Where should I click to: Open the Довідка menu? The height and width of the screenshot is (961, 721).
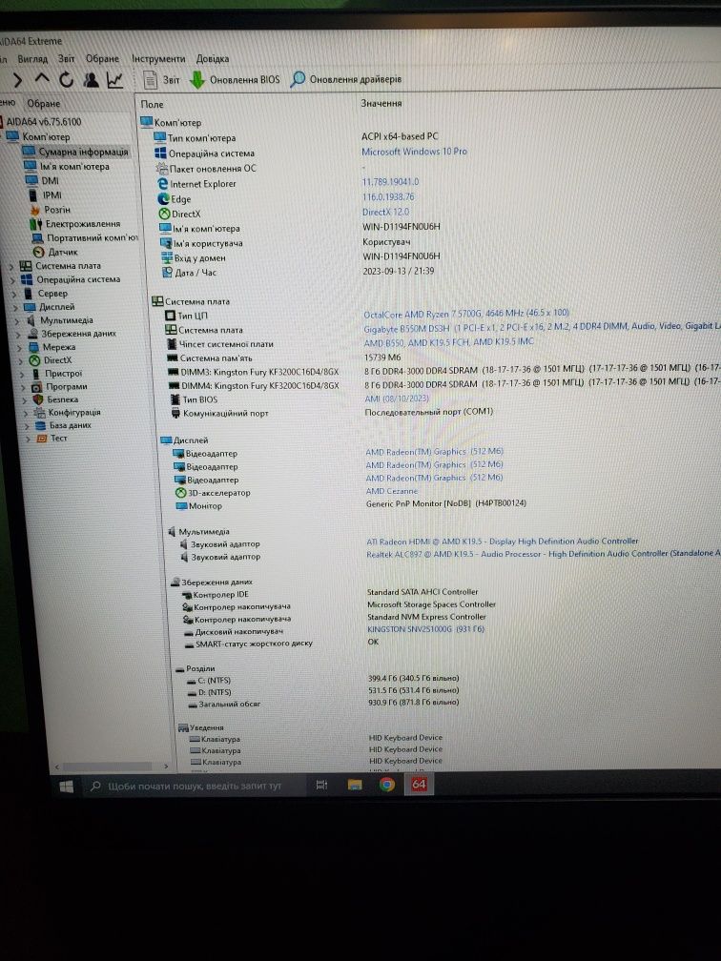pos(212,59)
